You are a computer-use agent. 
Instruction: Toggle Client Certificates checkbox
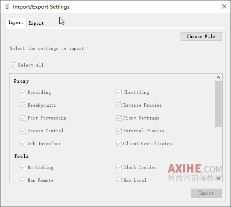click(x=119, y=143)
